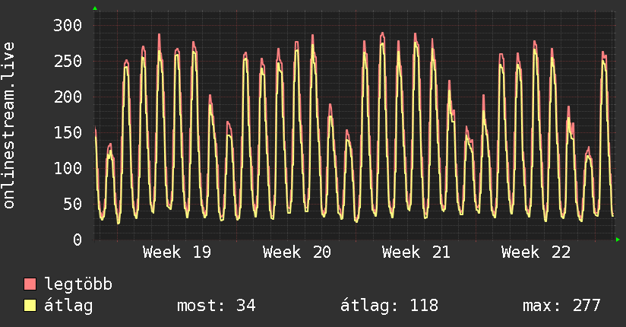
Task: Click the 0 y-axis label
Action: (x=77, y=240)
